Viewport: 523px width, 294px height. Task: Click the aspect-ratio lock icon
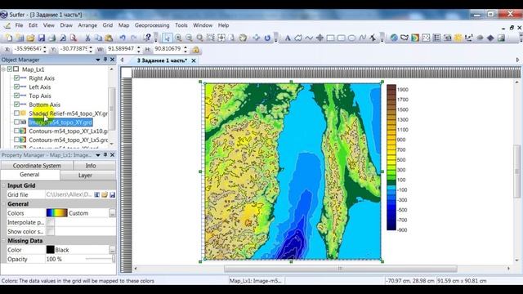(196, 50)
